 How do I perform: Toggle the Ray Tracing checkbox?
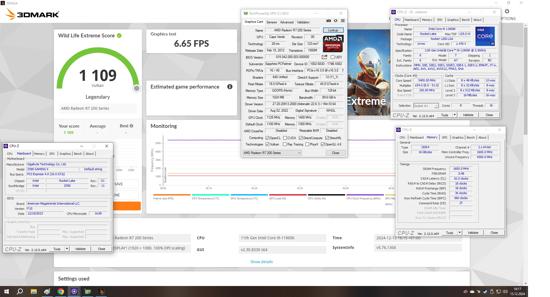pyautogui.click(x=285, y=144)
